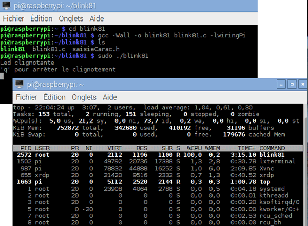Open Aide menu in the front terminal
308x226 pixels.
tap(110, 97)
